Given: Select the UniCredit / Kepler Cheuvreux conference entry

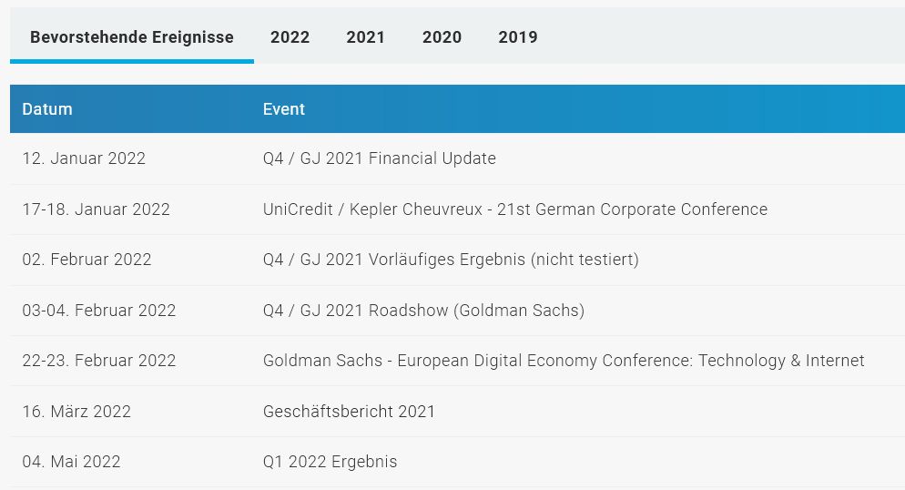Looking at the screenshot, I should [514, 209].
